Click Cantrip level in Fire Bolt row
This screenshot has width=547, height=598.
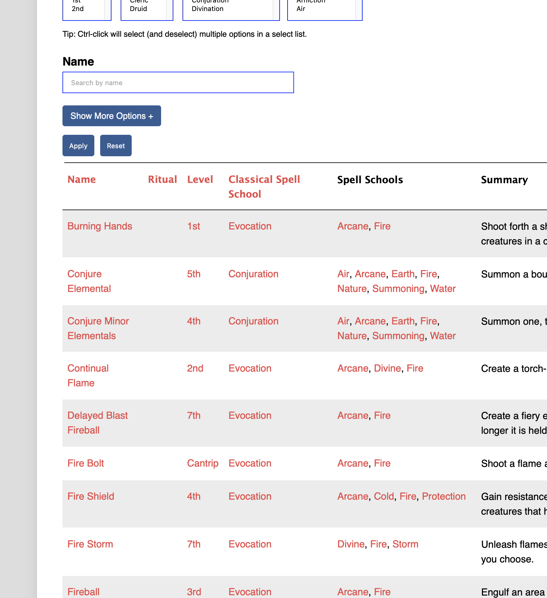203,463
